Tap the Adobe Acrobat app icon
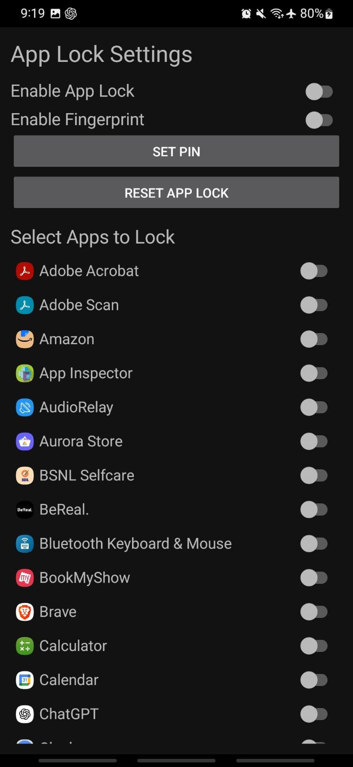 pyautogui.click(x=25, y=271)
